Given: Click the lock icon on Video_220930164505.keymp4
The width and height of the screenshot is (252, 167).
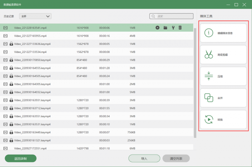Looking at the screenshot, I should [11, 76].
